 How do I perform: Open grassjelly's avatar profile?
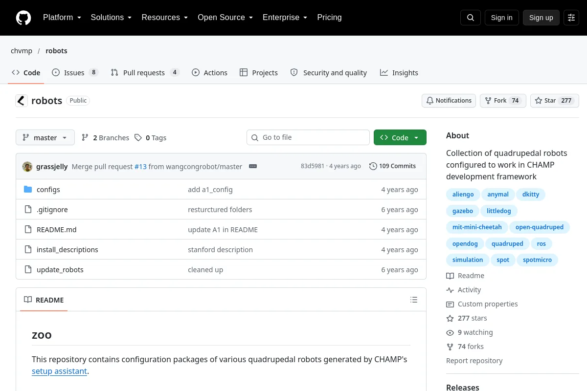pos(27,166)
